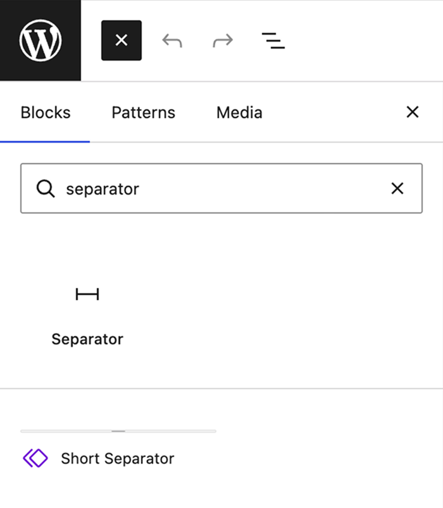
Task: Toggle the block inserter closed
Action: click(121, 40)
